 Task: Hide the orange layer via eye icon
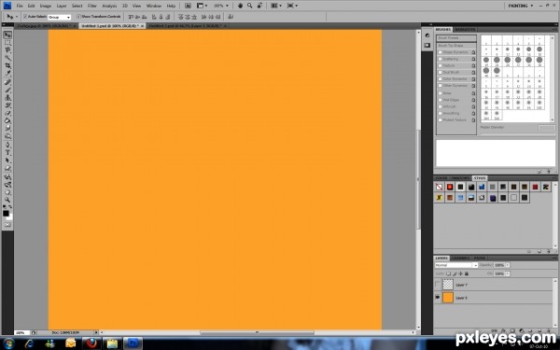click(x=438, y=298)
